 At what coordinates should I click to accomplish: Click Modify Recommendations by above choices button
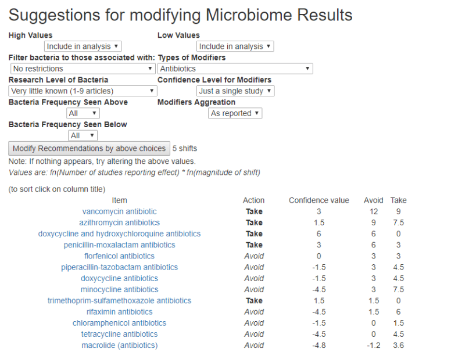pos(89,148)
